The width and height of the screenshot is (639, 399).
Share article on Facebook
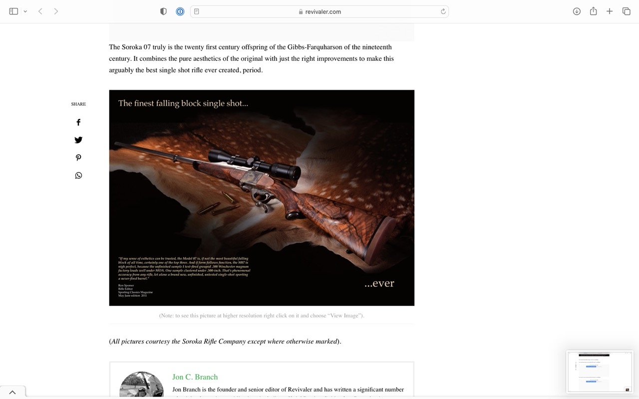pos(78,122)
